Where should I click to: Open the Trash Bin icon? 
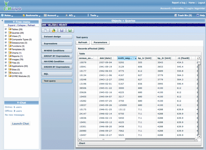[175, 15]
